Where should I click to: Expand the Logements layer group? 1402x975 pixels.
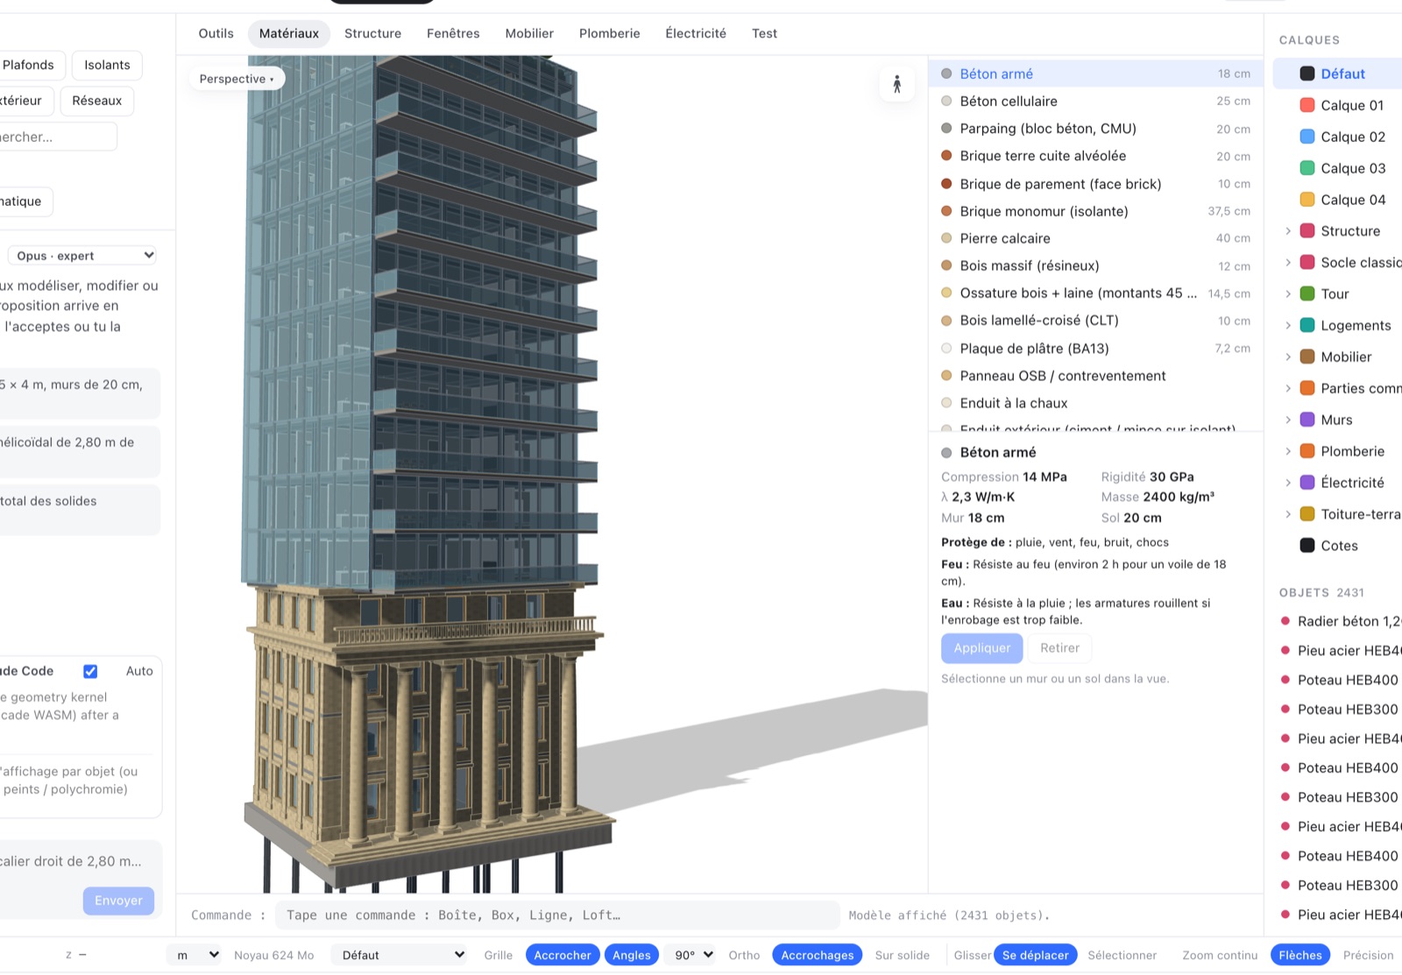point(1288,325)
